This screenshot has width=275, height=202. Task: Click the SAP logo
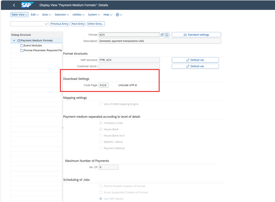coord(27,5)
